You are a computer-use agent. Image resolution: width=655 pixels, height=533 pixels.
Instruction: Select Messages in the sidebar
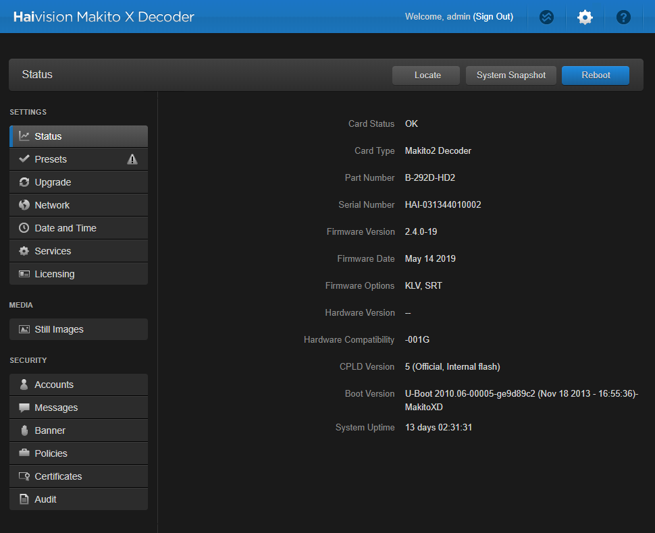(56, 408)
